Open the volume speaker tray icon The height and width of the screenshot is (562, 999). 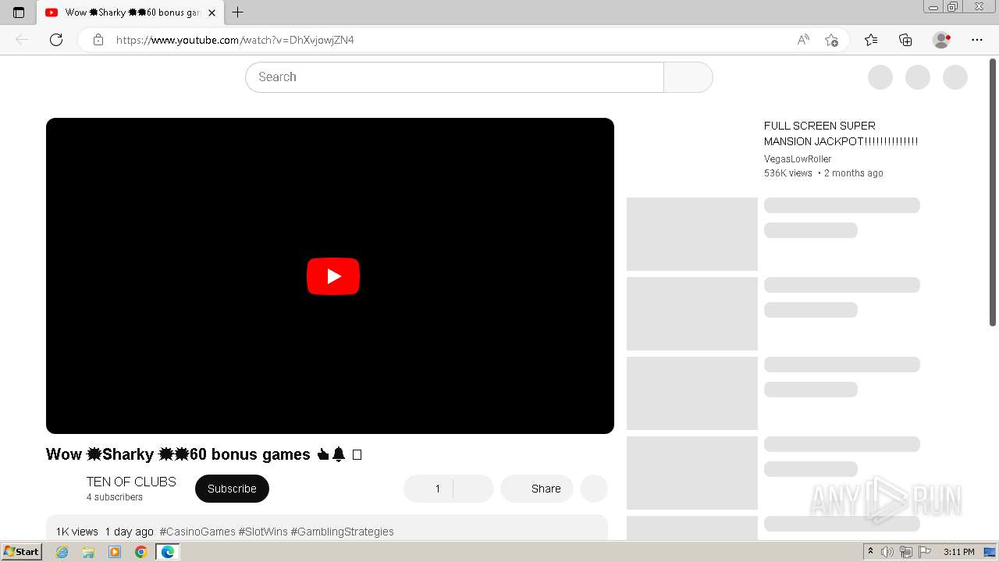[x=887, y=552]
